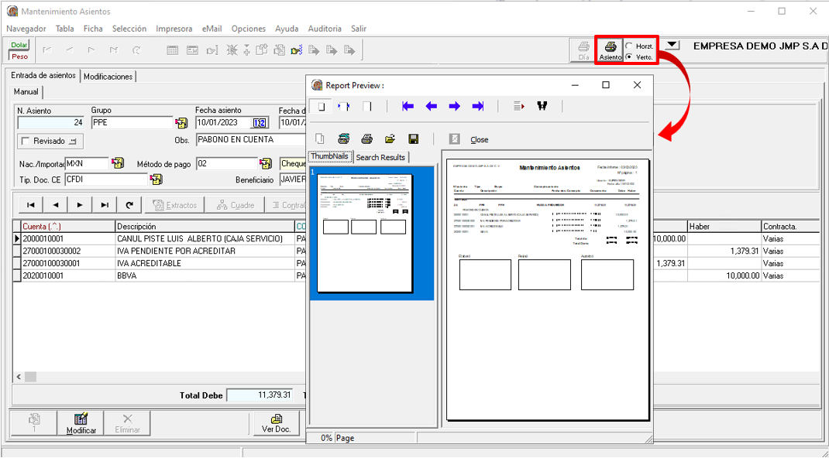The image size is (829, 458).
Task: Expand the company dropdown arrow beside EMPRESA DEMO
Action: [672, 46]
